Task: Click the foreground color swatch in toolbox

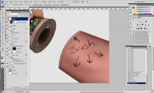Action: pyautogui.click(x=2, y=58)
